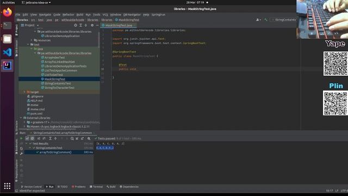Viewport: 348px width, 196px height.
Task: Open the VCS menu
Action: (105, 15)
